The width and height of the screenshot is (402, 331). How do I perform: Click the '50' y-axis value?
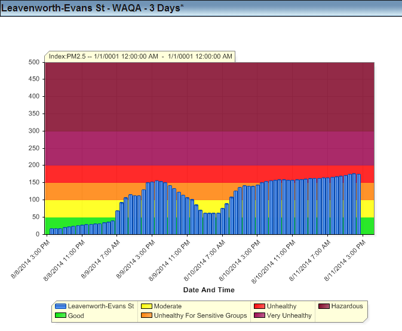pos(36,217)
